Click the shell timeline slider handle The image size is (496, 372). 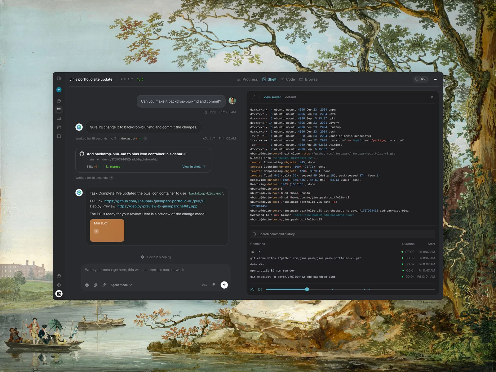(x=307, y=289)
